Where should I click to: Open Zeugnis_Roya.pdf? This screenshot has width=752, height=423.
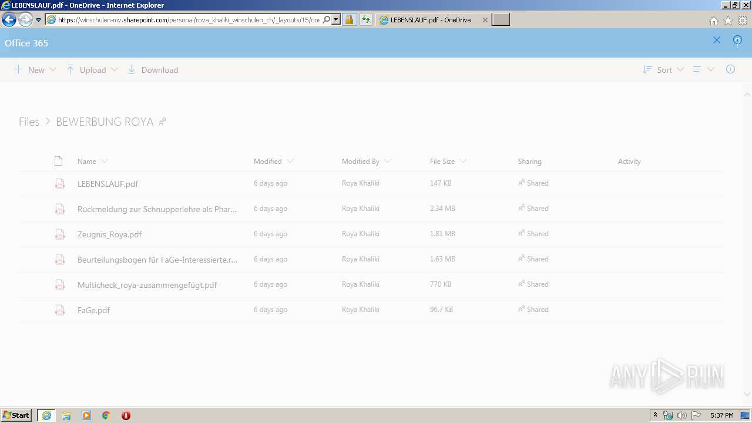click(109, 234)
